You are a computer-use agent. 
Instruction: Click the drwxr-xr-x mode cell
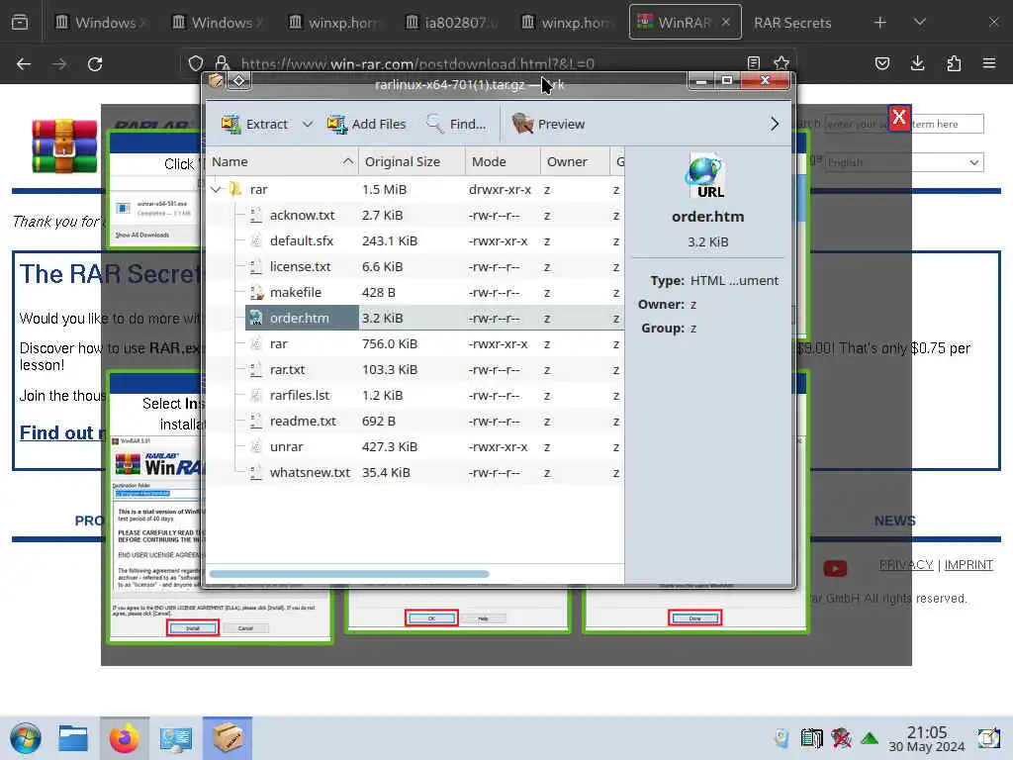(500, 189)
